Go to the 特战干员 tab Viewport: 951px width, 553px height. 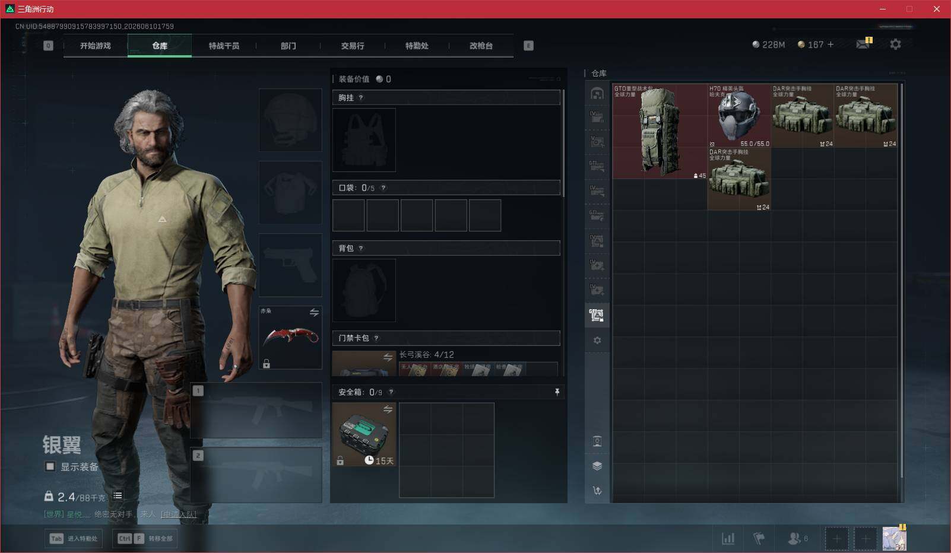click(x=224, y=46)
